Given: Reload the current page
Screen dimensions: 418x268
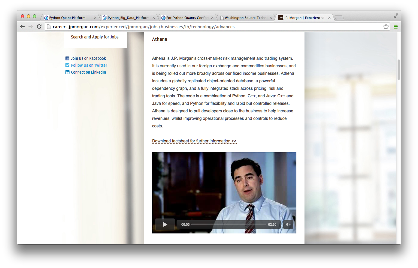Looking at the screenshot, I should 39,27.
